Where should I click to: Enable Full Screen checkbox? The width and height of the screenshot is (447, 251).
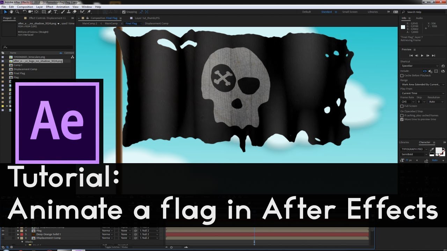pos(402,106)
